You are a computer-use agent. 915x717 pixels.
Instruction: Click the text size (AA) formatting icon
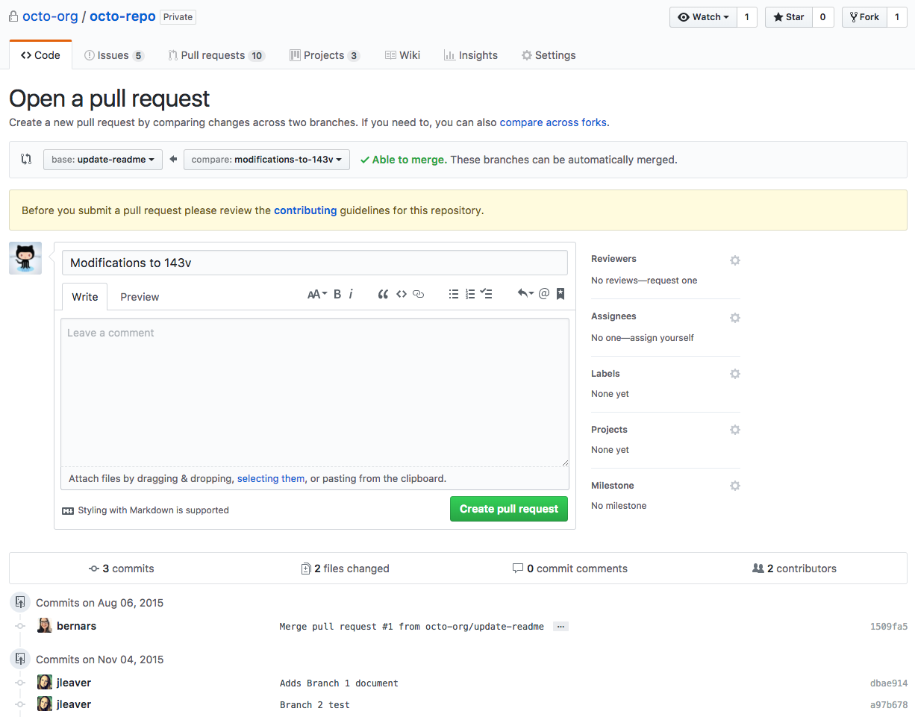coord(317,294)
